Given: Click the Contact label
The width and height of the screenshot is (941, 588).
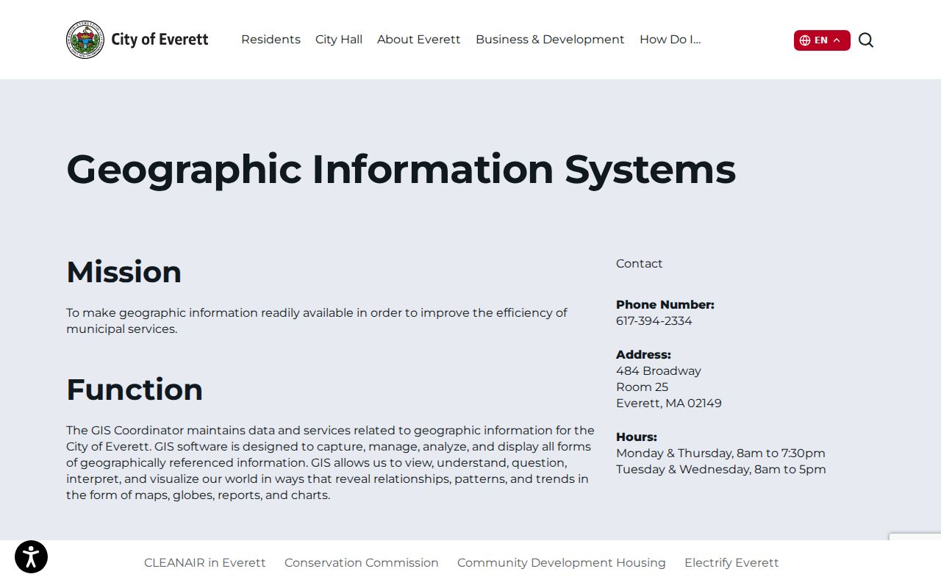Looking at the screenshot, I should pyautogui.click(x=640, y=264).
